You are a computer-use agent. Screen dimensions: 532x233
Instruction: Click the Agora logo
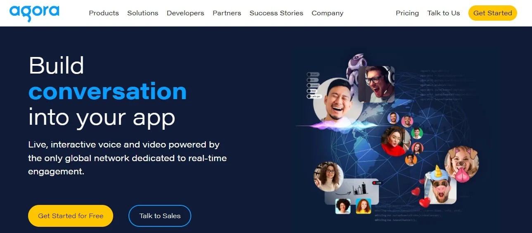pos(34,13)
